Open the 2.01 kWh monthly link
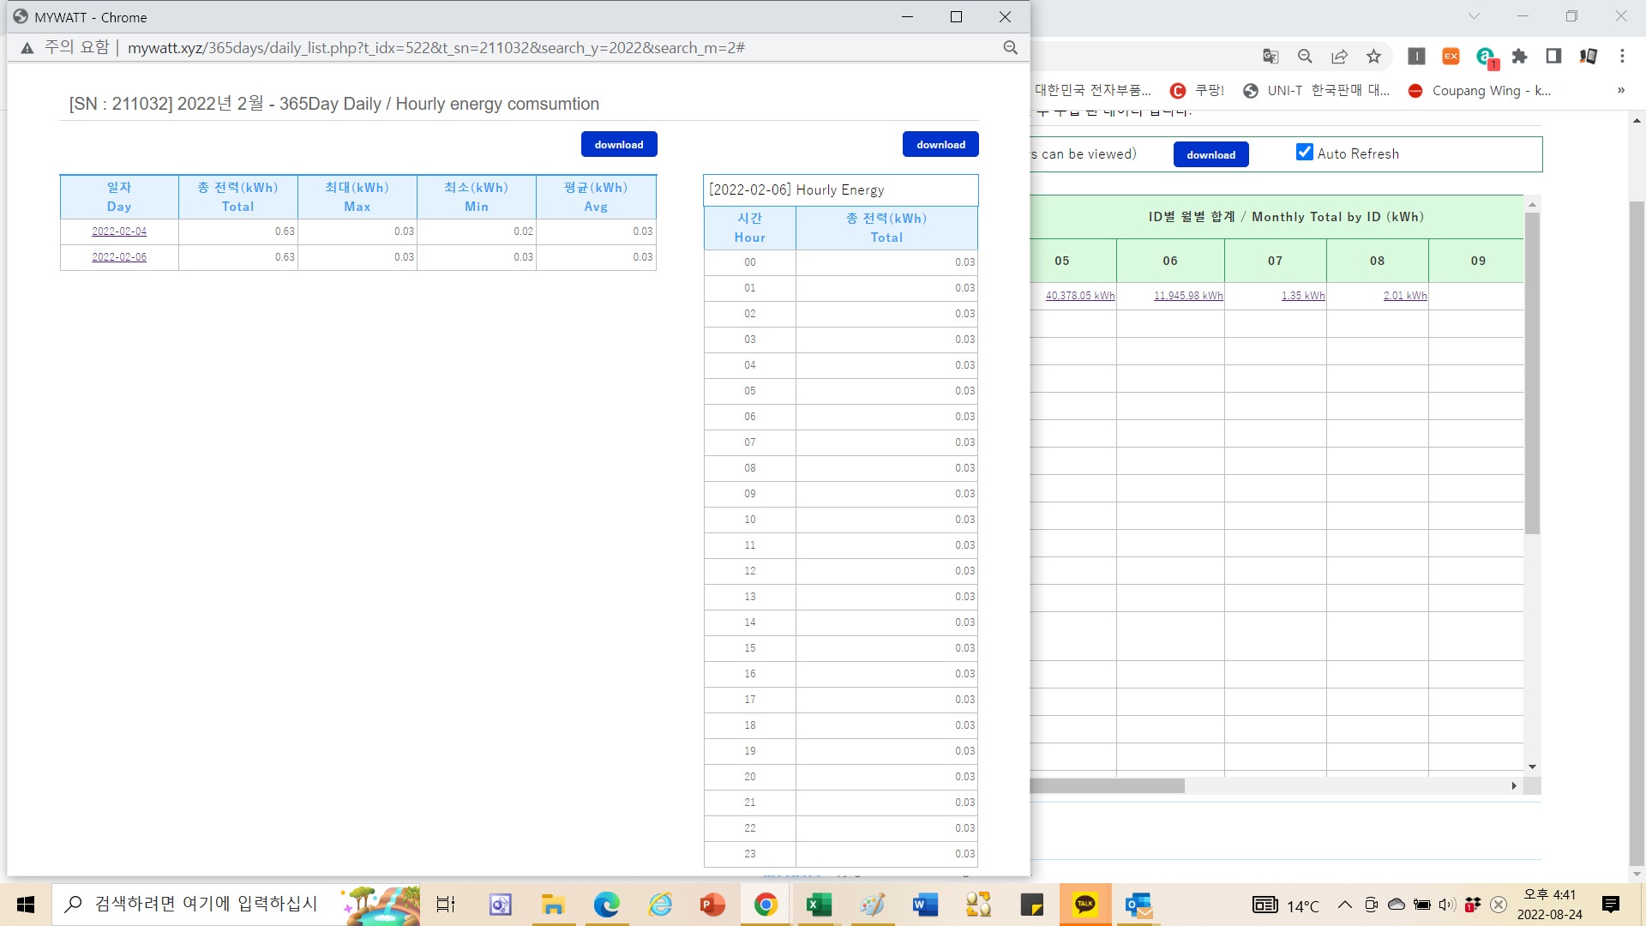 coord(1405,296)
